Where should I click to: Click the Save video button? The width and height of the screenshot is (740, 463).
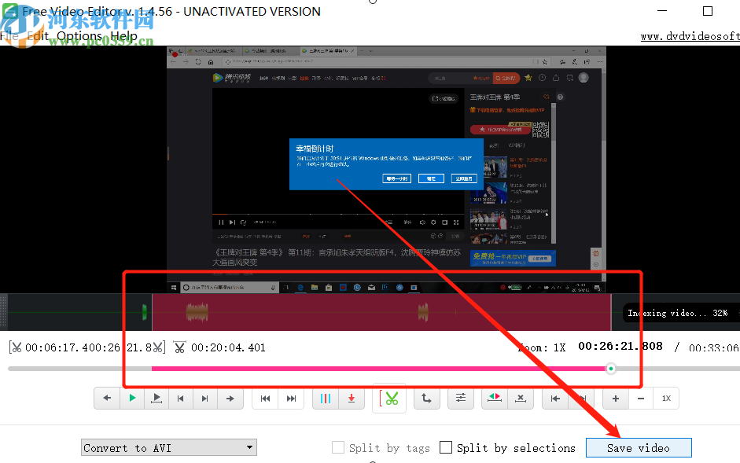point(639,447)
